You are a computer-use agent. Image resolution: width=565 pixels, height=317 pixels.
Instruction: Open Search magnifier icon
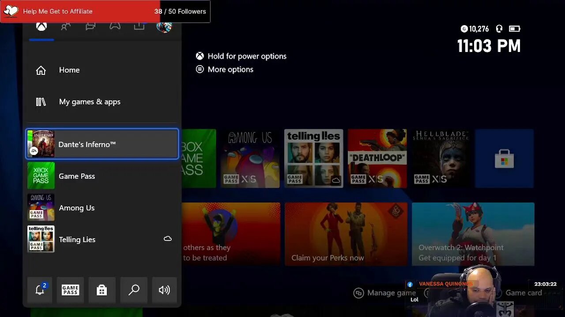[x=134, y=290]
